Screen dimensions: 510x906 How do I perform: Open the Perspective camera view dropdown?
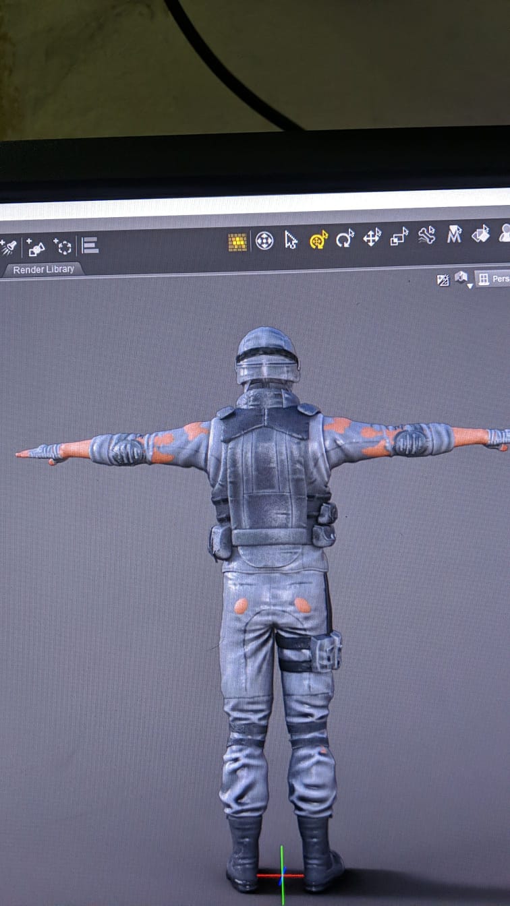point(493,278)
